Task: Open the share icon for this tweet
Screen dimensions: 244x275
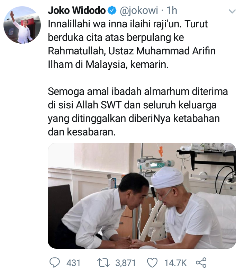Action: coord(201,263)
